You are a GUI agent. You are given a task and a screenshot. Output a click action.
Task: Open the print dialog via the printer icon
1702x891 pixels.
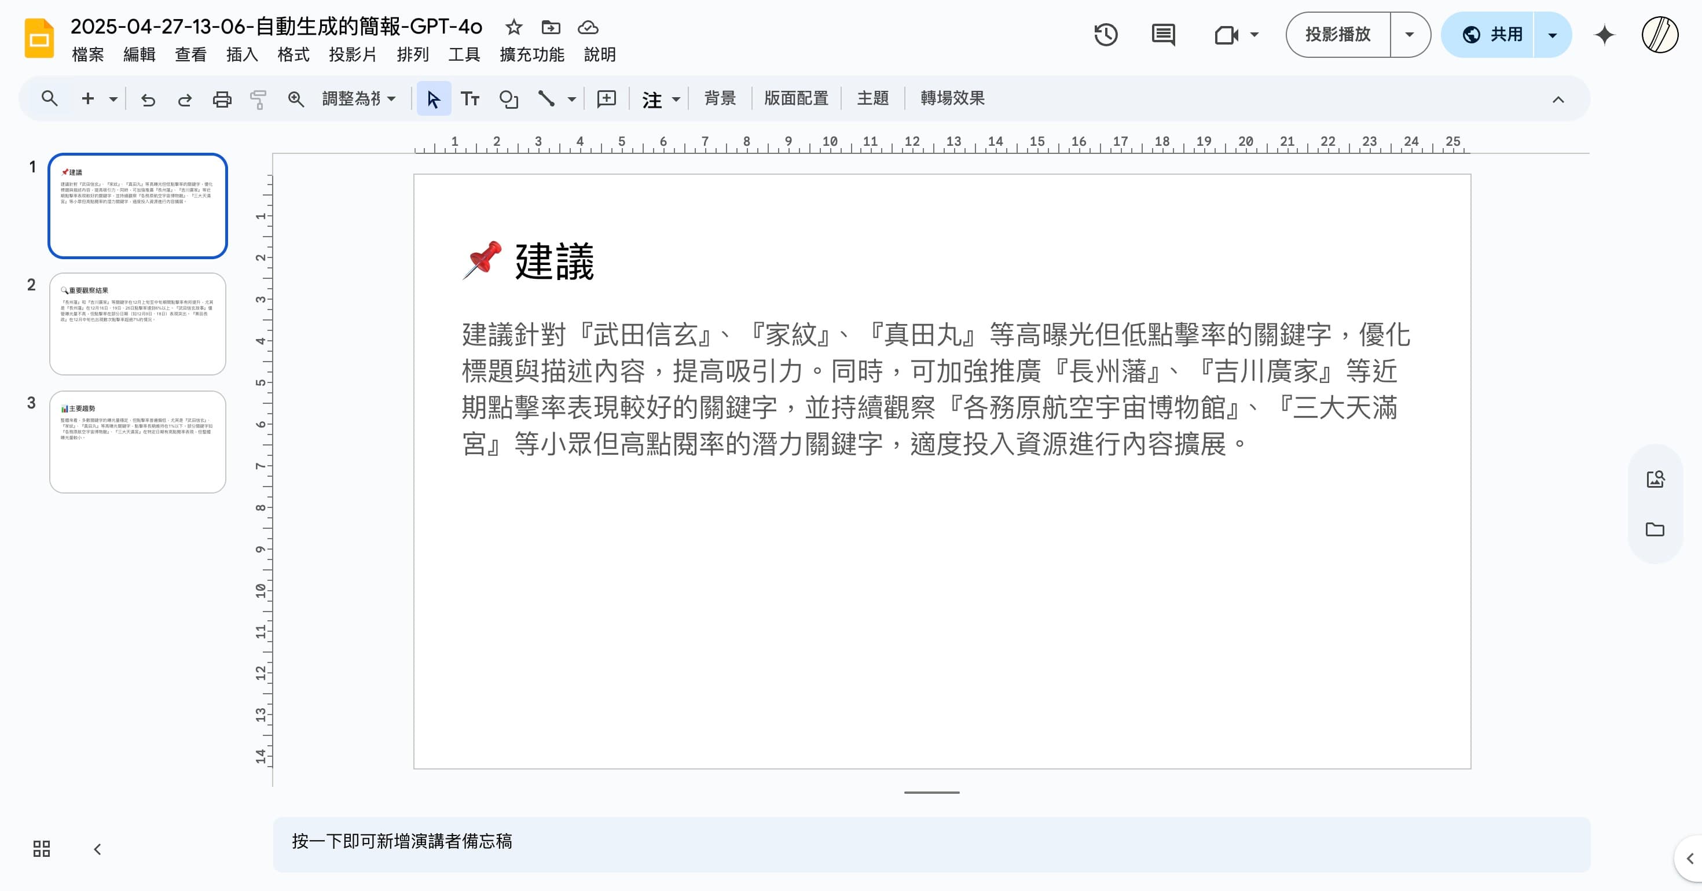pos(221,98)
